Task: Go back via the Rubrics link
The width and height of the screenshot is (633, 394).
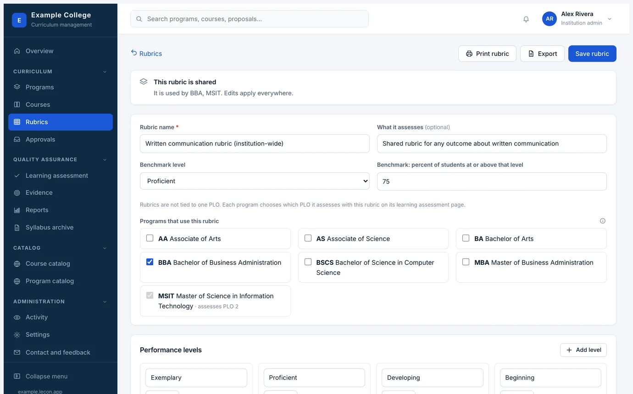Action: 146,54
